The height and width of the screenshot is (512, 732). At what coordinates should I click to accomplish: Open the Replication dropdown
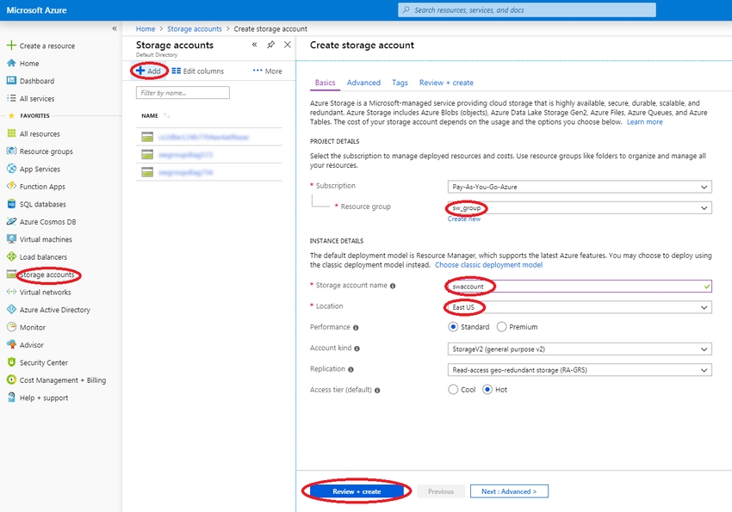point(580,370)
